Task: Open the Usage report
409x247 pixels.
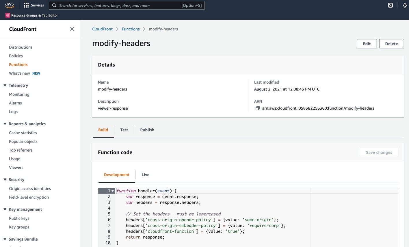Action: point(15,159)
